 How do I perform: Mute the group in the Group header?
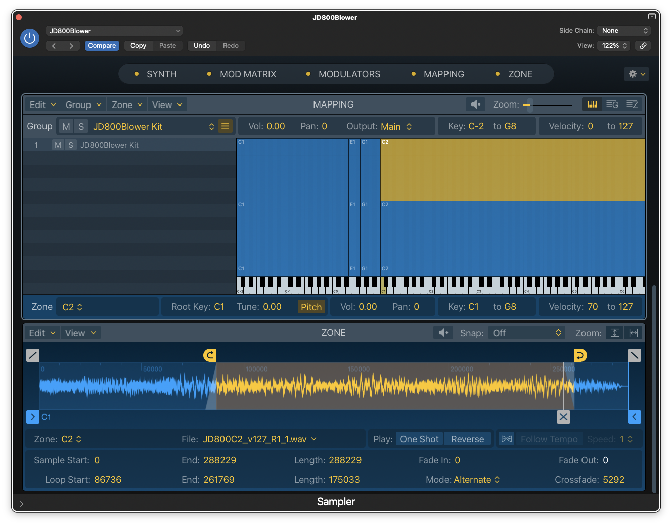point(66,126)
